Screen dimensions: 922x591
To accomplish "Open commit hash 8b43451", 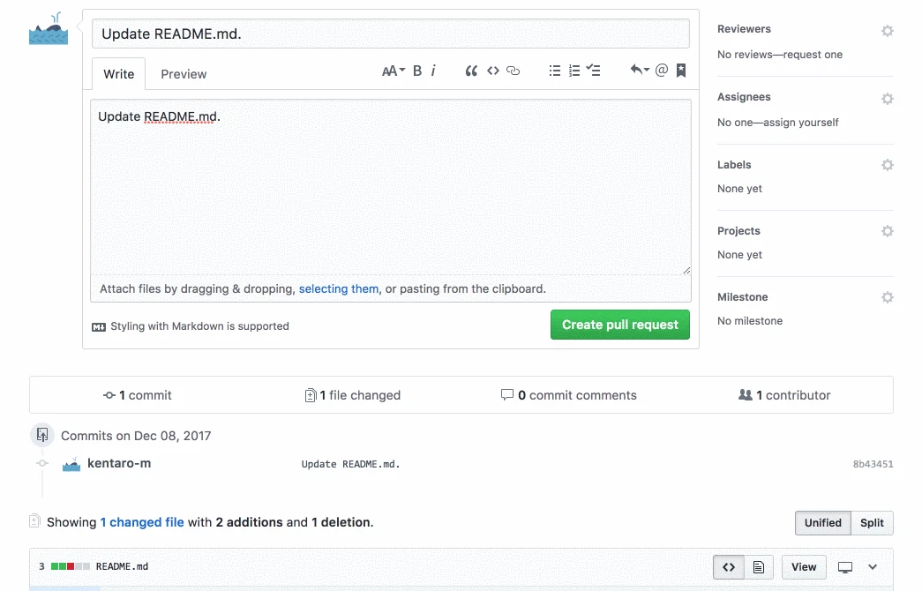I will coord(873,464).
